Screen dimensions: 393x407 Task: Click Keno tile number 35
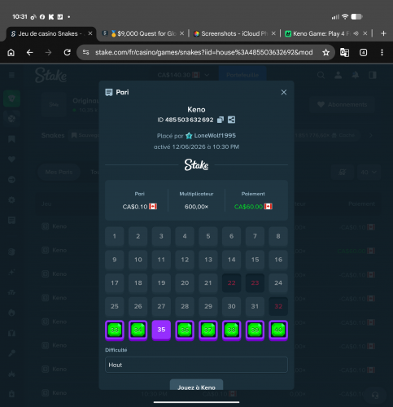click(x=161, y=330)
